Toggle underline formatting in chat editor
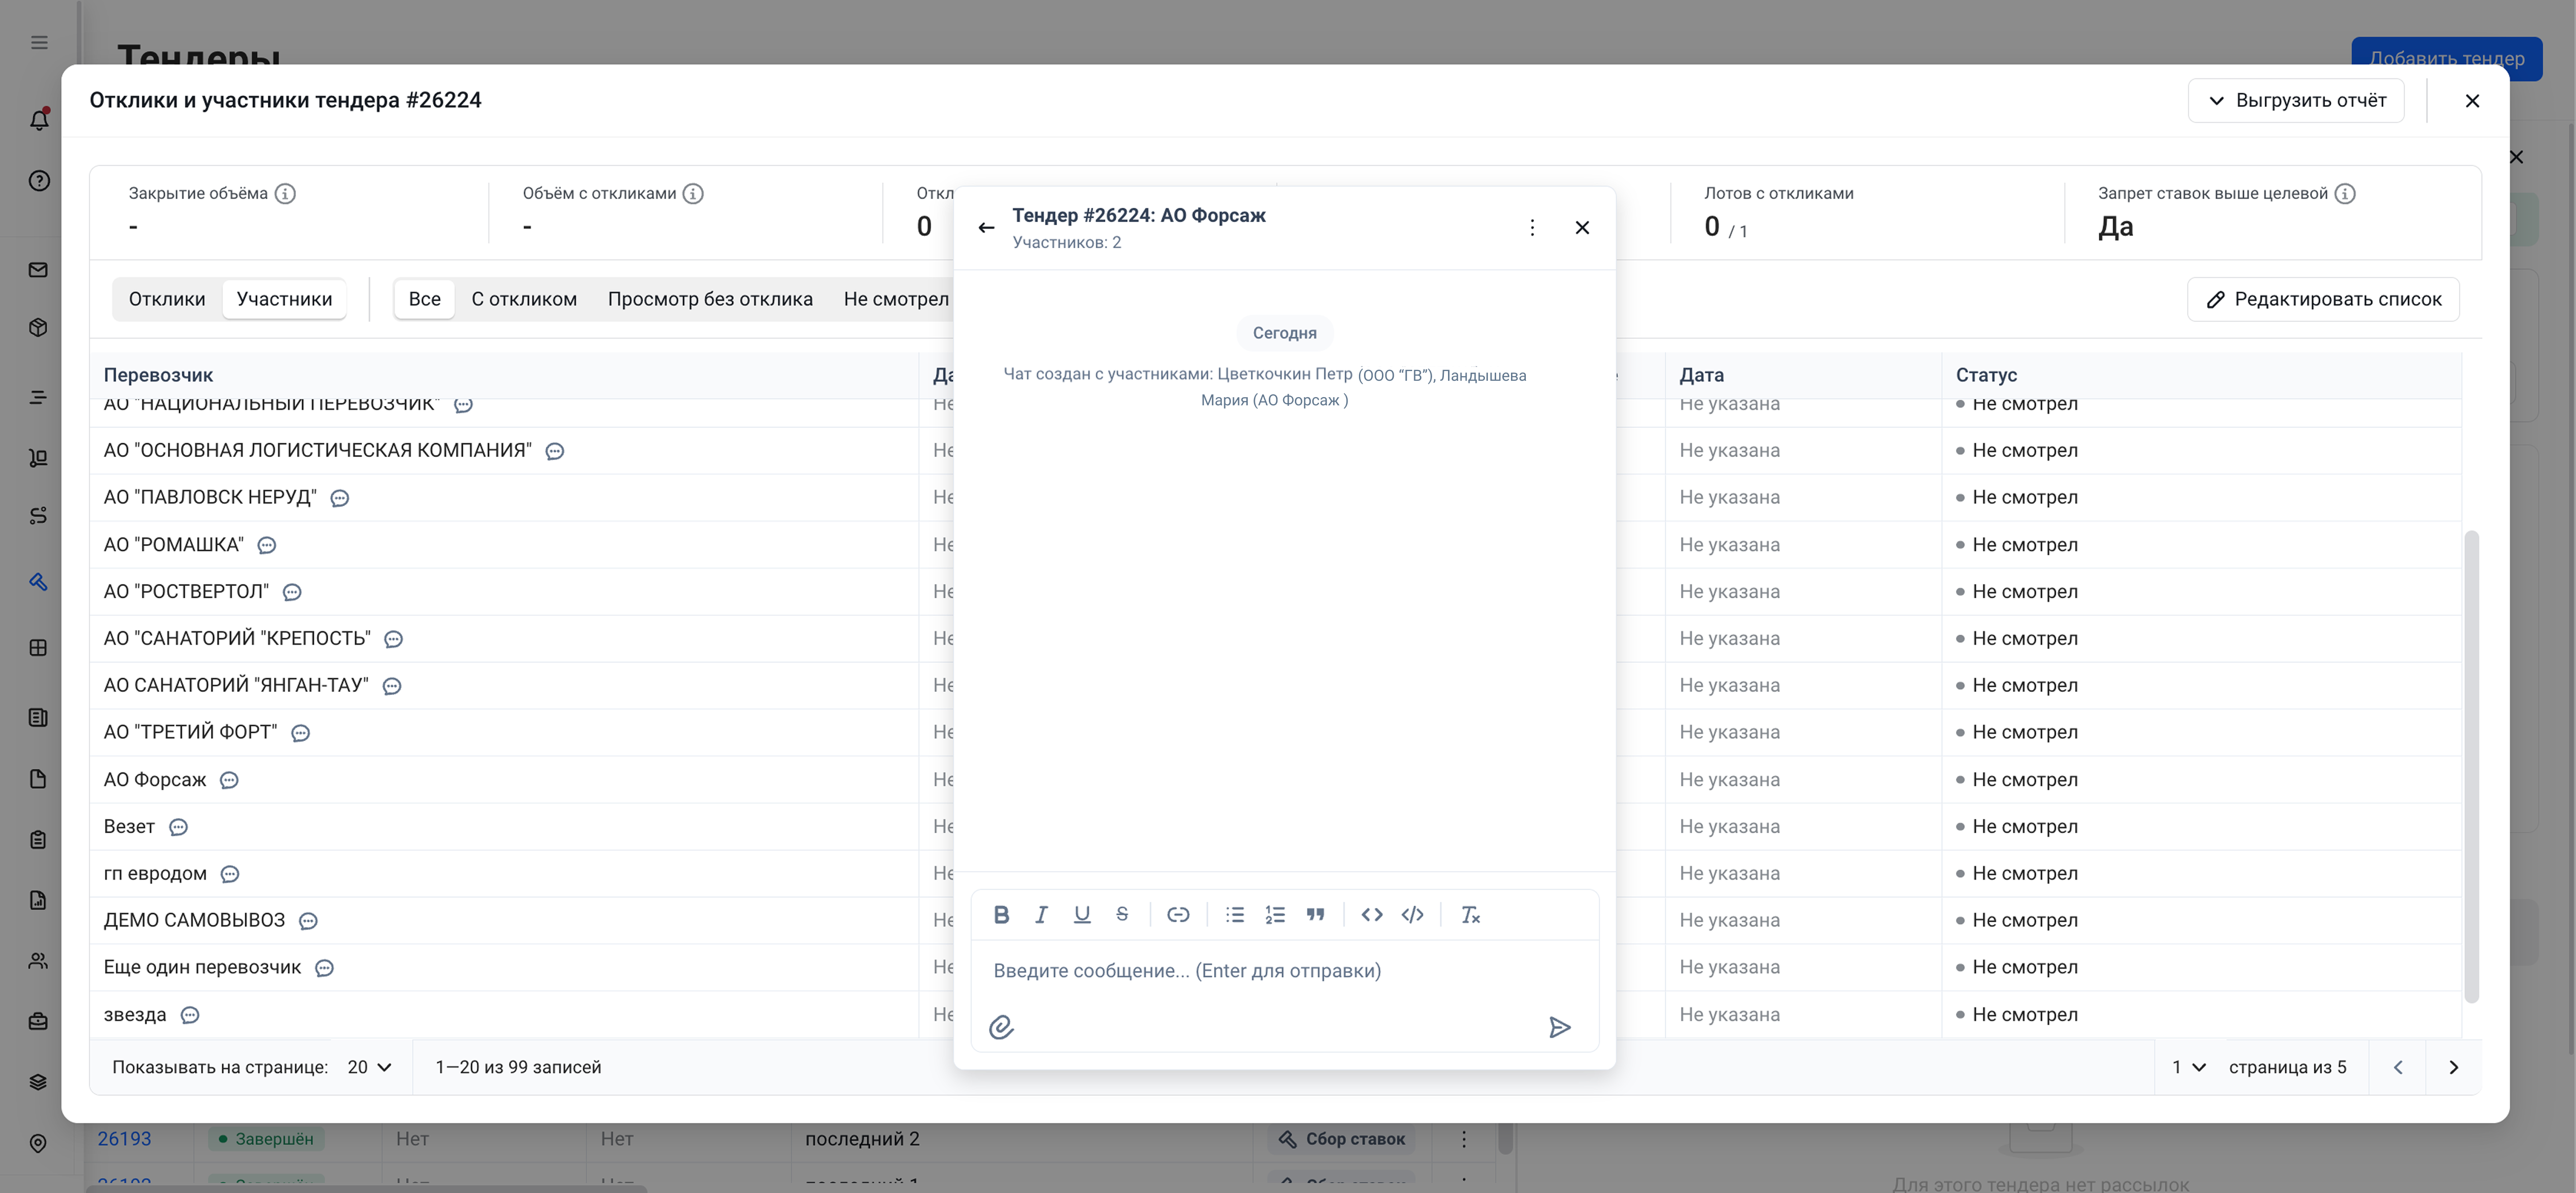The width and height of the screenshot is (2576, 1193). [1081, 914]
